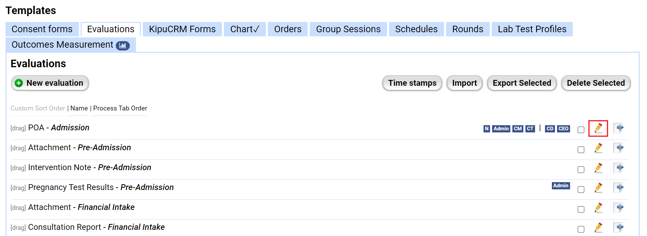Click the Delete Selected button
Viewport: 647px width, 236px height.
pyautogui.click(x=595, y=83)
